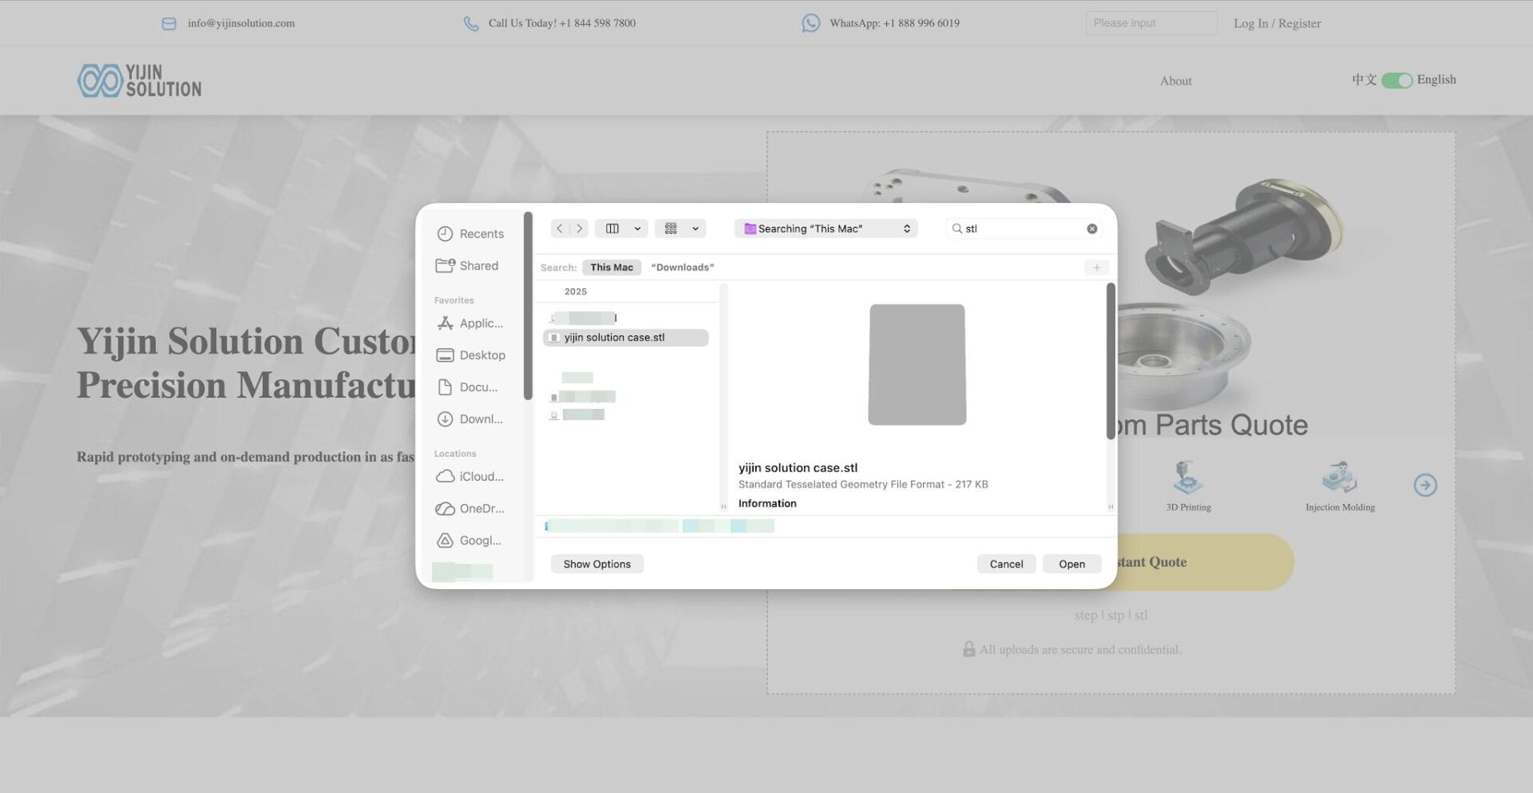Clear the stl search with the x icon
The height and width of the screenshot is (793, 1533).
1091,228
